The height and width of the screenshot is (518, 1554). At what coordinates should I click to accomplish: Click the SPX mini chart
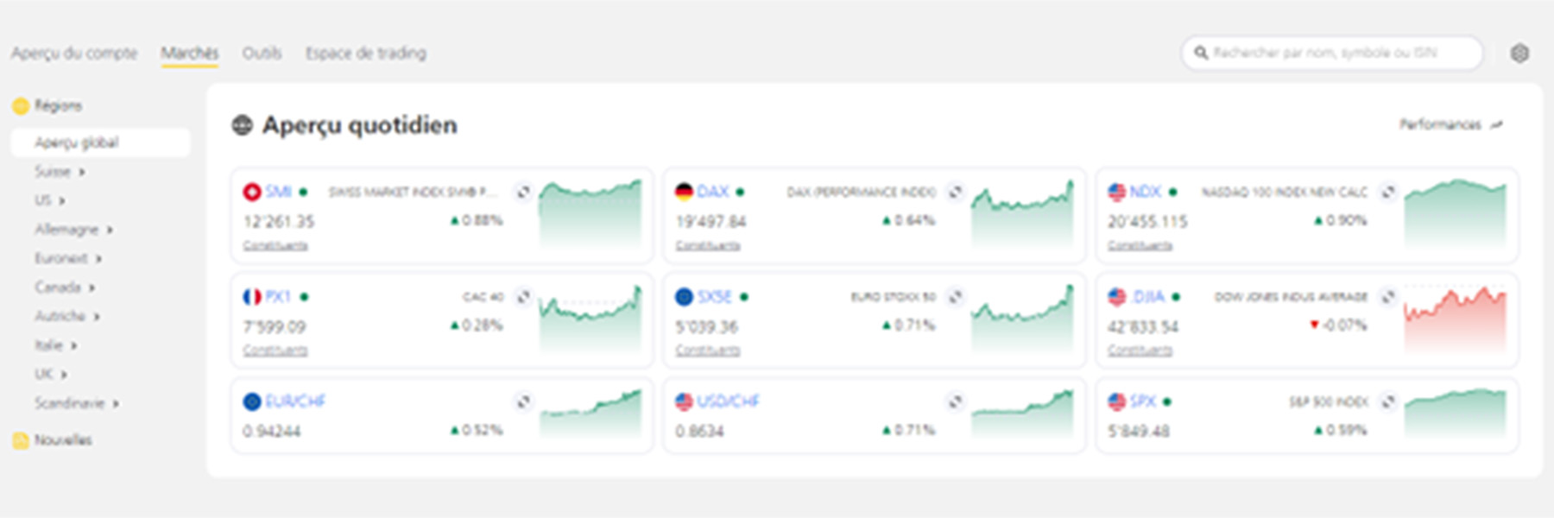[1456, 413]
